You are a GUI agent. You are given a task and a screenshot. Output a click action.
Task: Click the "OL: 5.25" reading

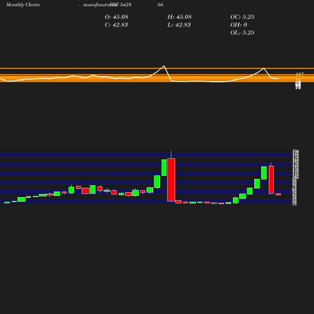242,33
